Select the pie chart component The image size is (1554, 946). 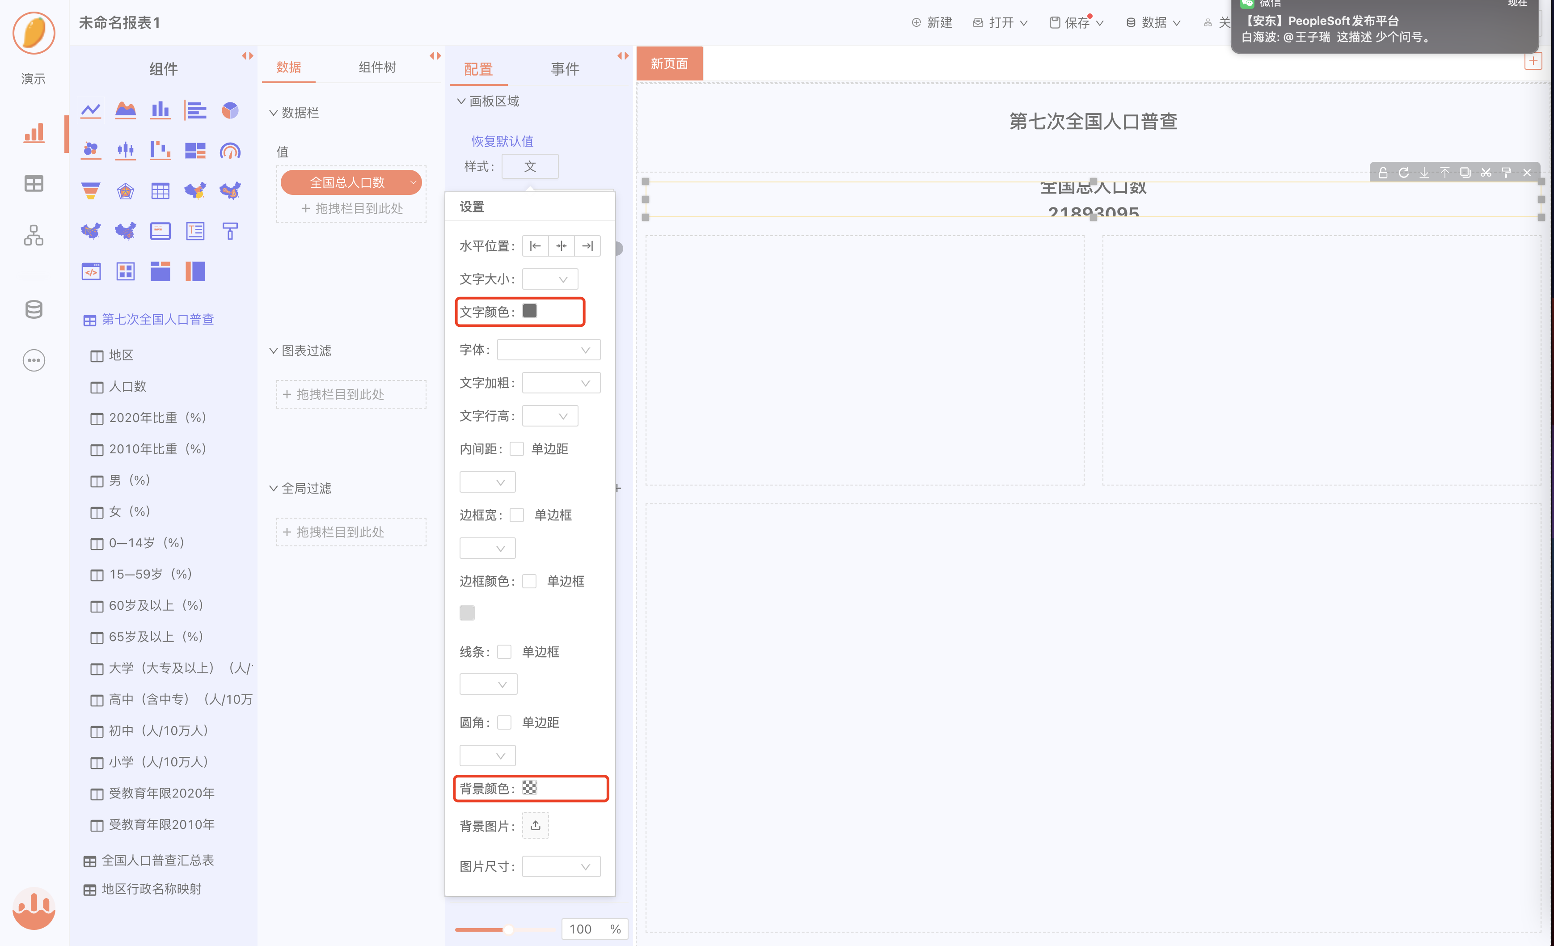click(230, 110)
